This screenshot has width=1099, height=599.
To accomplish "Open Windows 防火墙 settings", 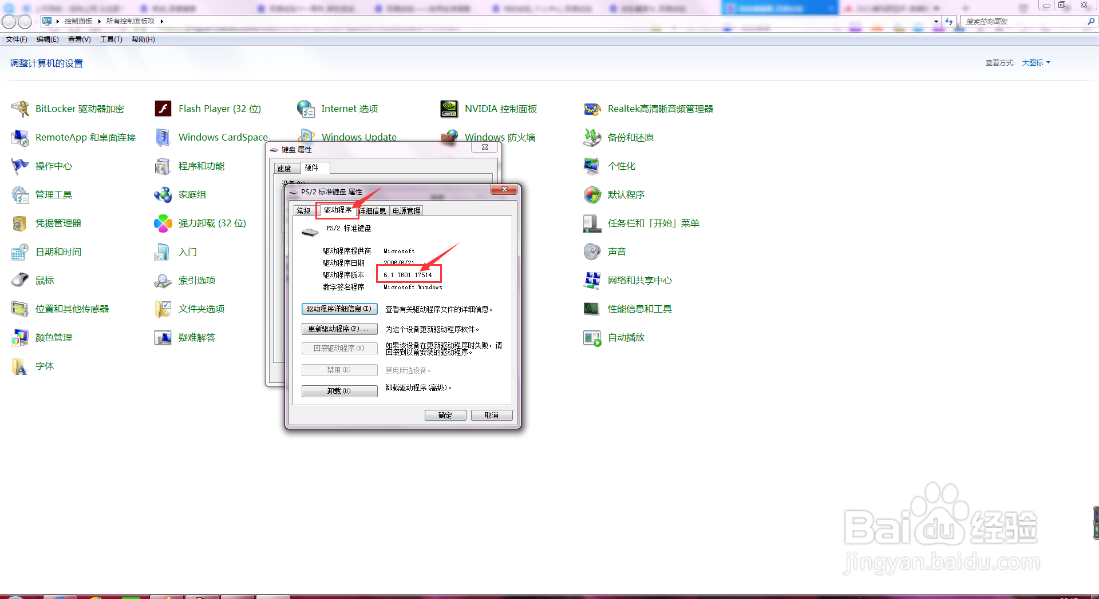I will pos(500,137).
